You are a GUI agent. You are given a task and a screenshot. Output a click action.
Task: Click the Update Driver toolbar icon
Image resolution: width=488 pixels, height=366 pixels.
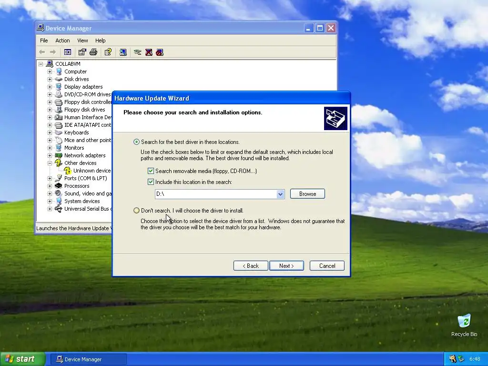point(138,52)
